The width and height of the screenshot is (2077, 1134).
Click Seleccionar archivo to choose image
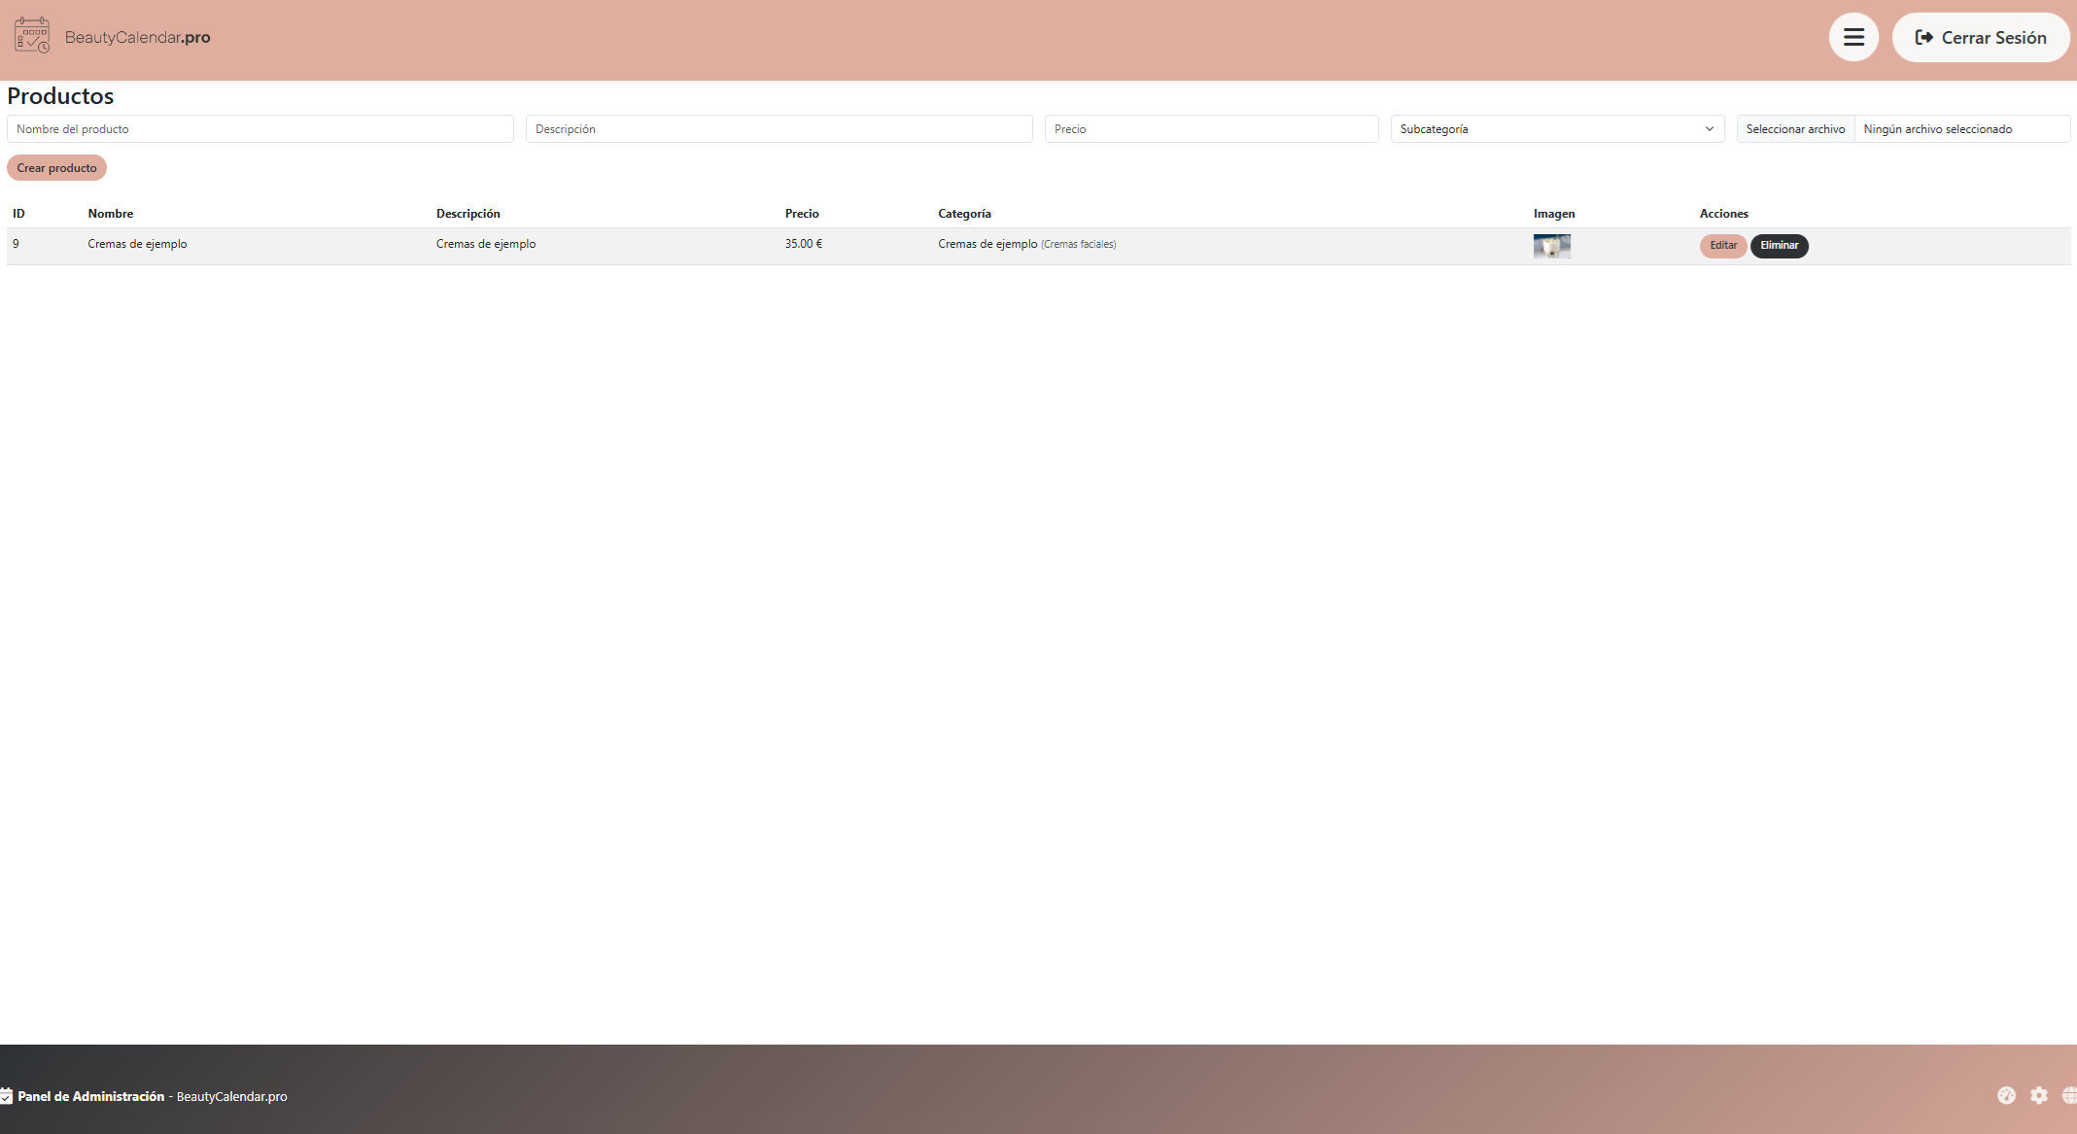(1795, 128)
